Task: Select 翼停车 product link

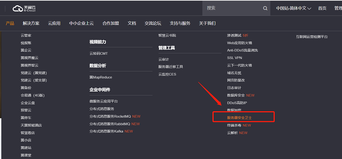Action: point(26,118)
